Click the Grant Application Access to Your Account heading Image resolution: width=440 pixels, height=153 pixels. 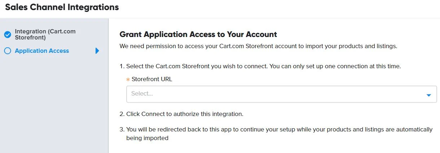(x=198, y=34)
